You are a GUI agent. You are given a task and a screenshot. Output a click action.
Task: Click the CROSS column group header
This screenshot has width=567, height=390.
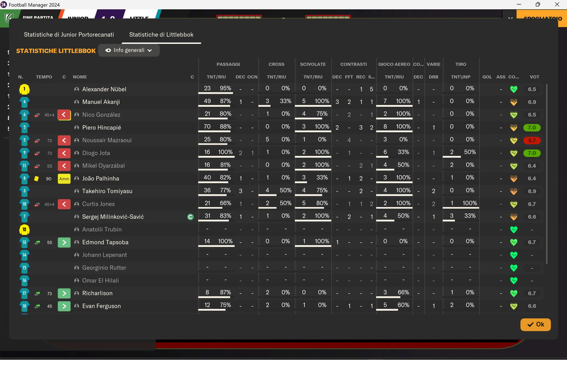[276, 64]
